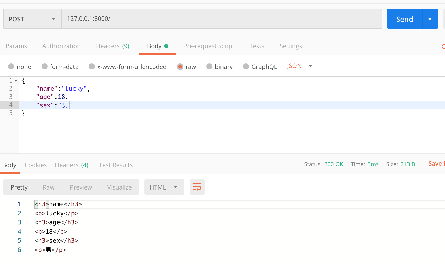Click the Send button
Image resolution: width=445 pixels, height=264 pixels.
tap(404, 19)
